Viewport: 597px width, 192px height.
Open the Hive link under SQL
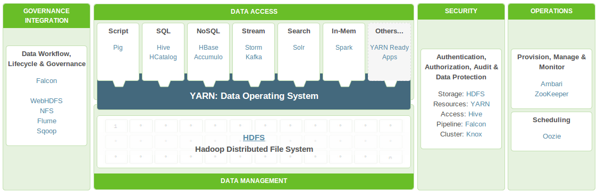(163, 48)
